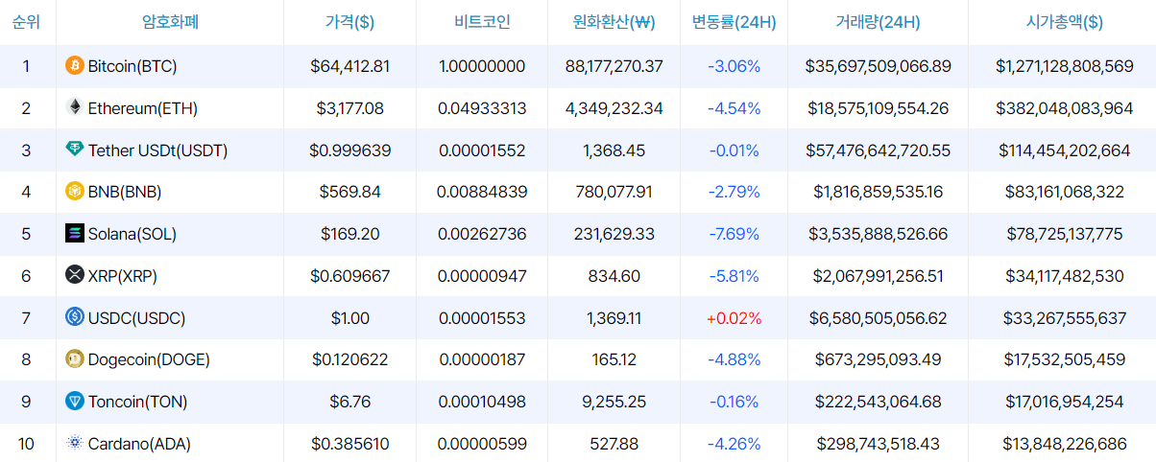Sort by 가격($) column header
The image size is (1156, 462).
[x=350, y=22]
